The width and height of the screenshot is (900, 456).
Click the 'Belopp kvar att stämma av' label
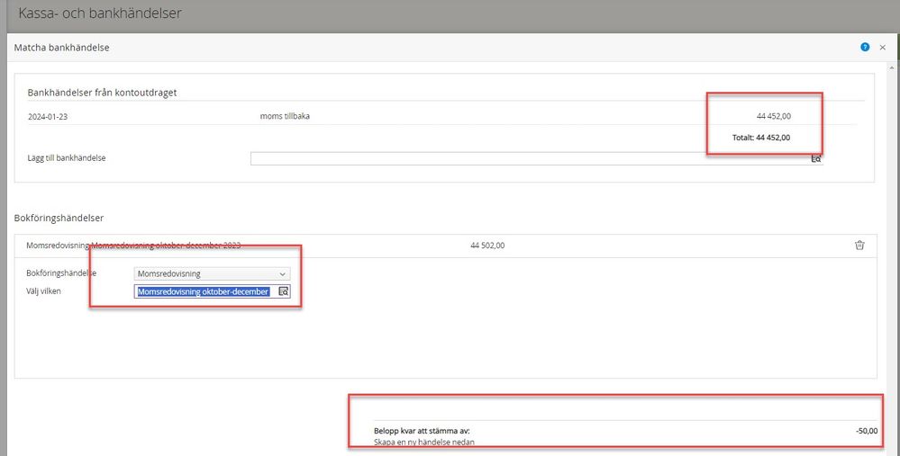point(421,431)
